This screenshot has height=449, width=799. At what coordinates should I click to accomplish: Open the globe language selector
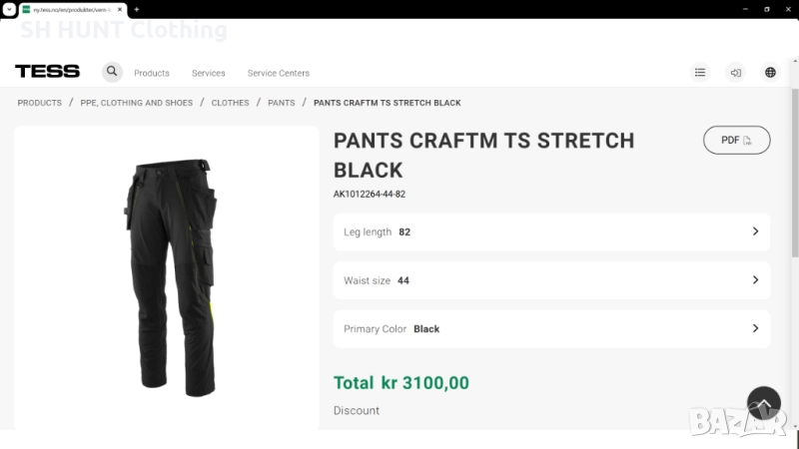pos(770,72)
